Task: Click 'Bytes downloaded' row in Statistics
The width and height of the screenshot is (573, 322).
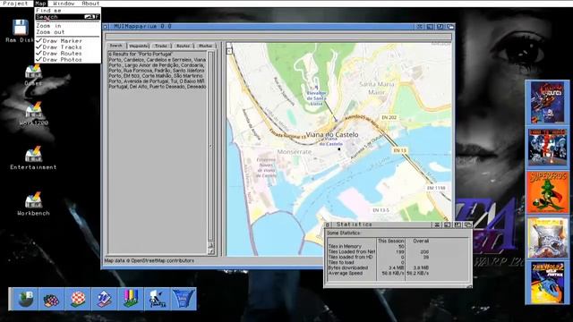Action: pyautogui.click(x=379, y=267)
